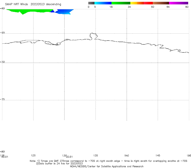
Task: Click the note "3)Data buffer is 24 hrs for 20220523"
Action: pos(59,164)
